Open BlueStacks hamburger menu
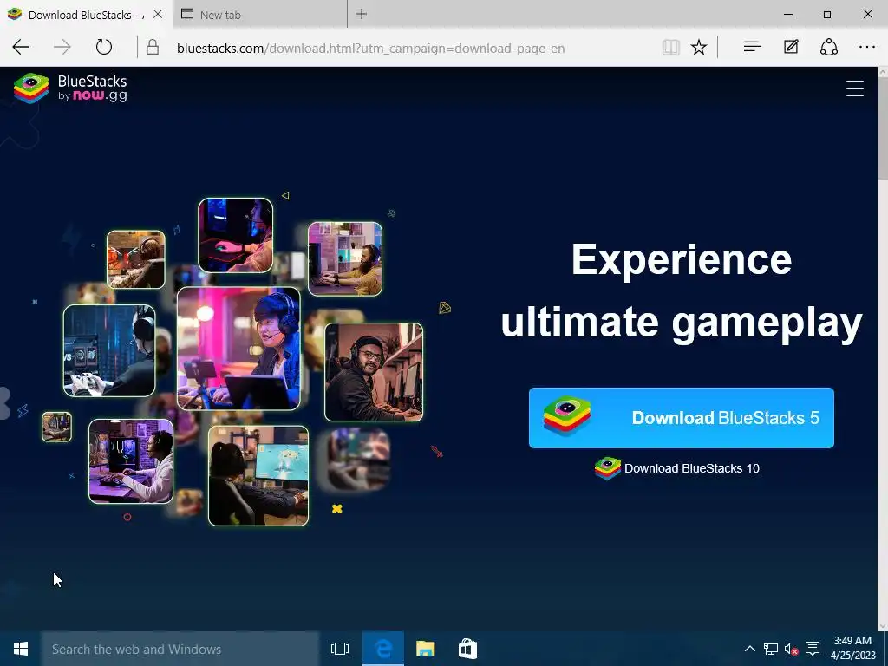888x666 pixels. coord(854,88)
